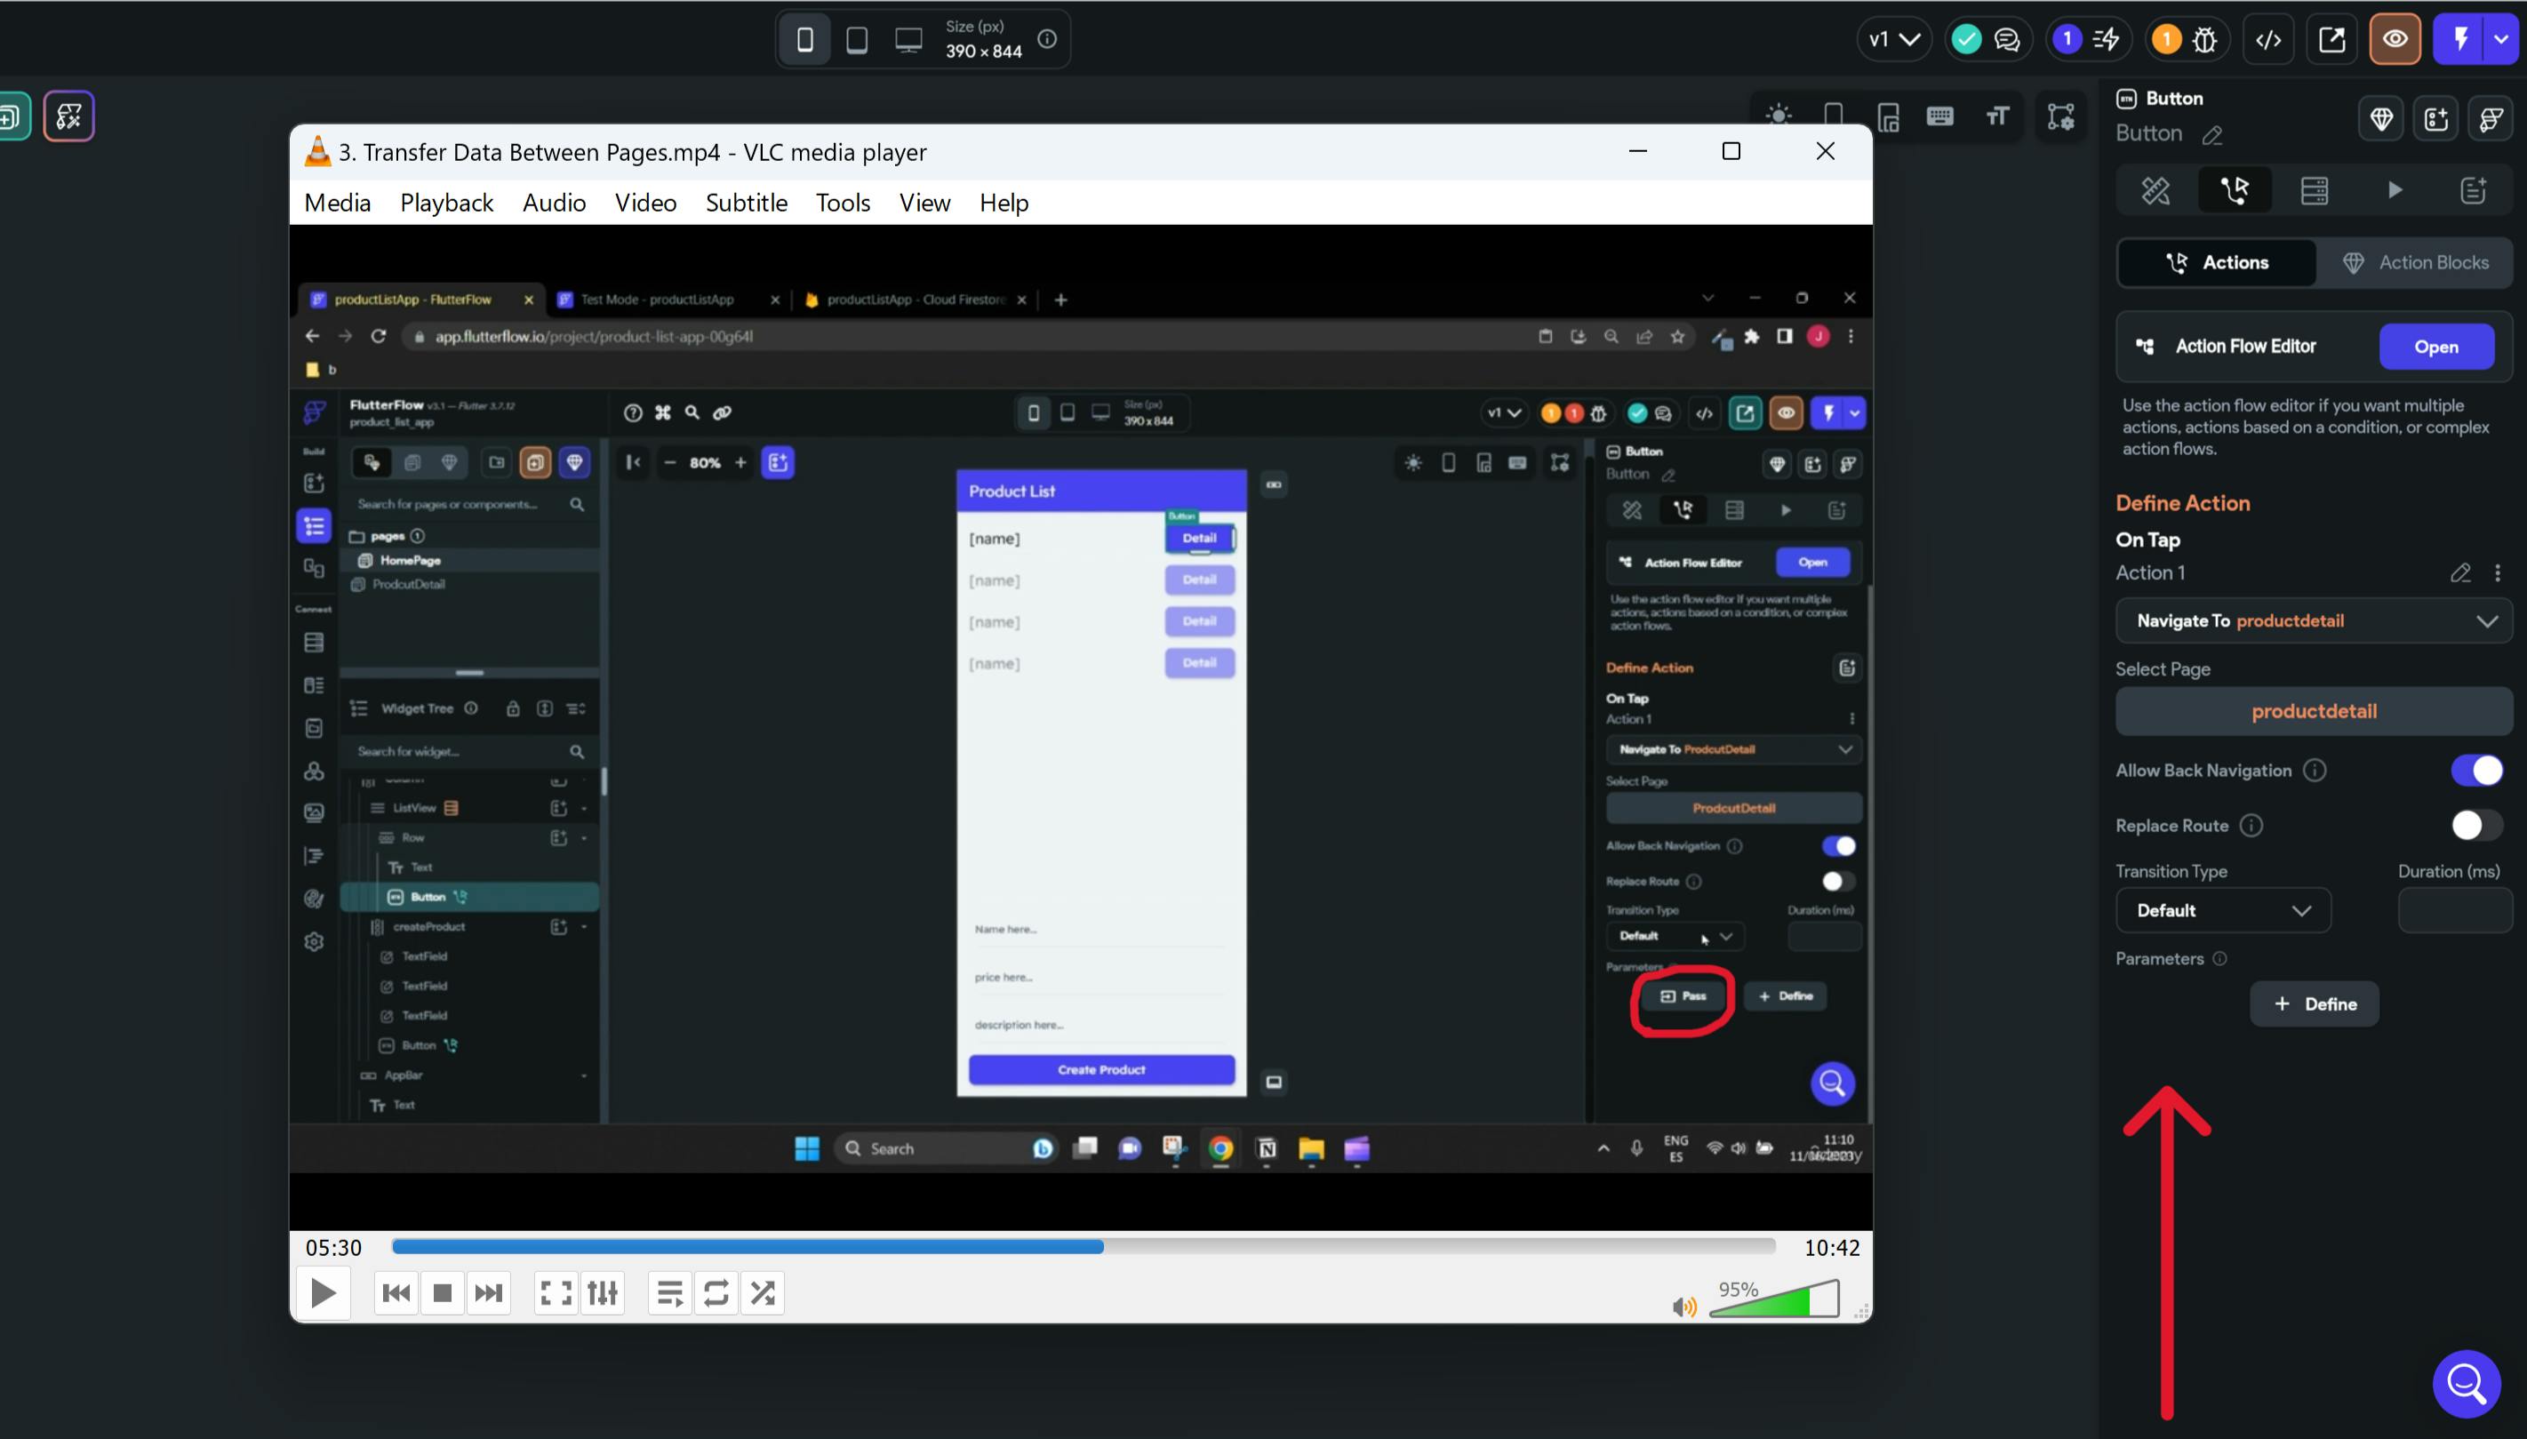Open FlutterFlow developer code view icon
Image resolution: width=2527 pixels, height=1439 pixels.
coord(2269,39)
